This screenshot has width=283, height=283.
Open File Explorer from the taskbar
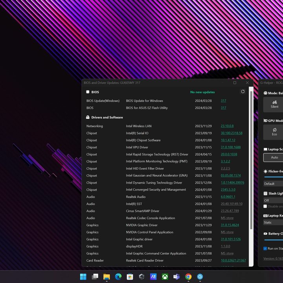coord(107,276)
